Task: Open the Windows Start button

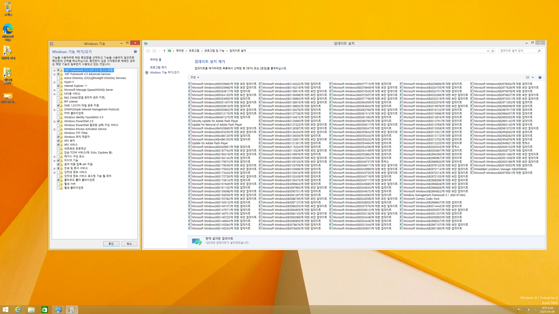Action: click(x=5, y=309)
